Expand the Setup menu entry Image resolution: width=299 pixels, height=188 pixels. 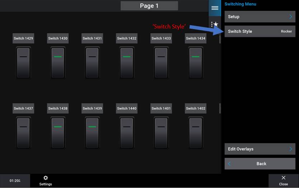[260, 17]
